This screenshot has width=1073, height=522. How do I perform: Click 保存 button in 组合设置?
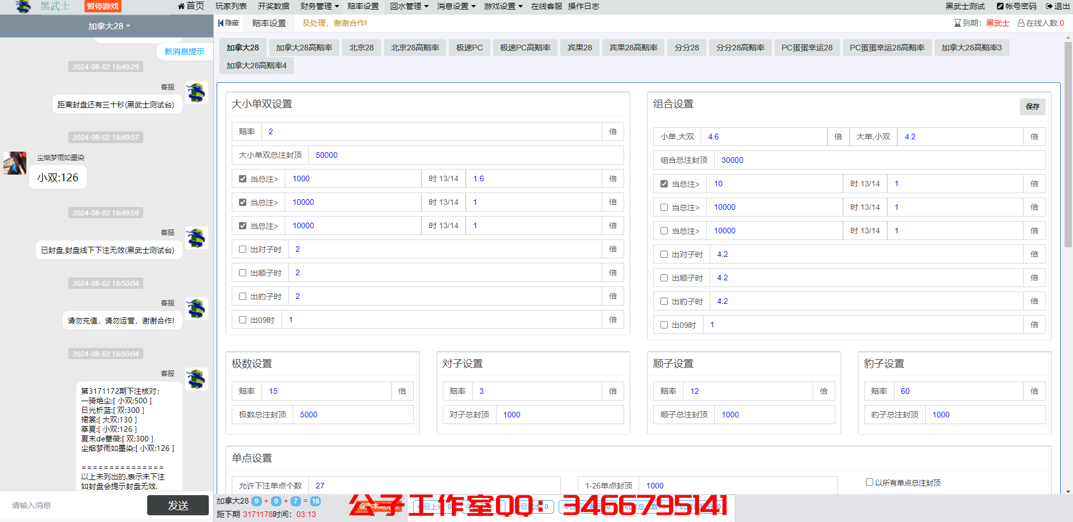[1033, 106]
